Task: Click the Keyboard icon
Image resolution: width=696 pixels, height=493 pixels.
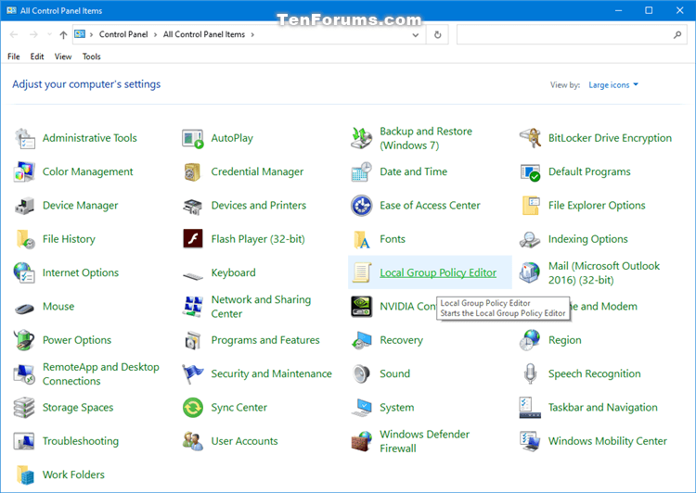Action: (x=193, y=276)
